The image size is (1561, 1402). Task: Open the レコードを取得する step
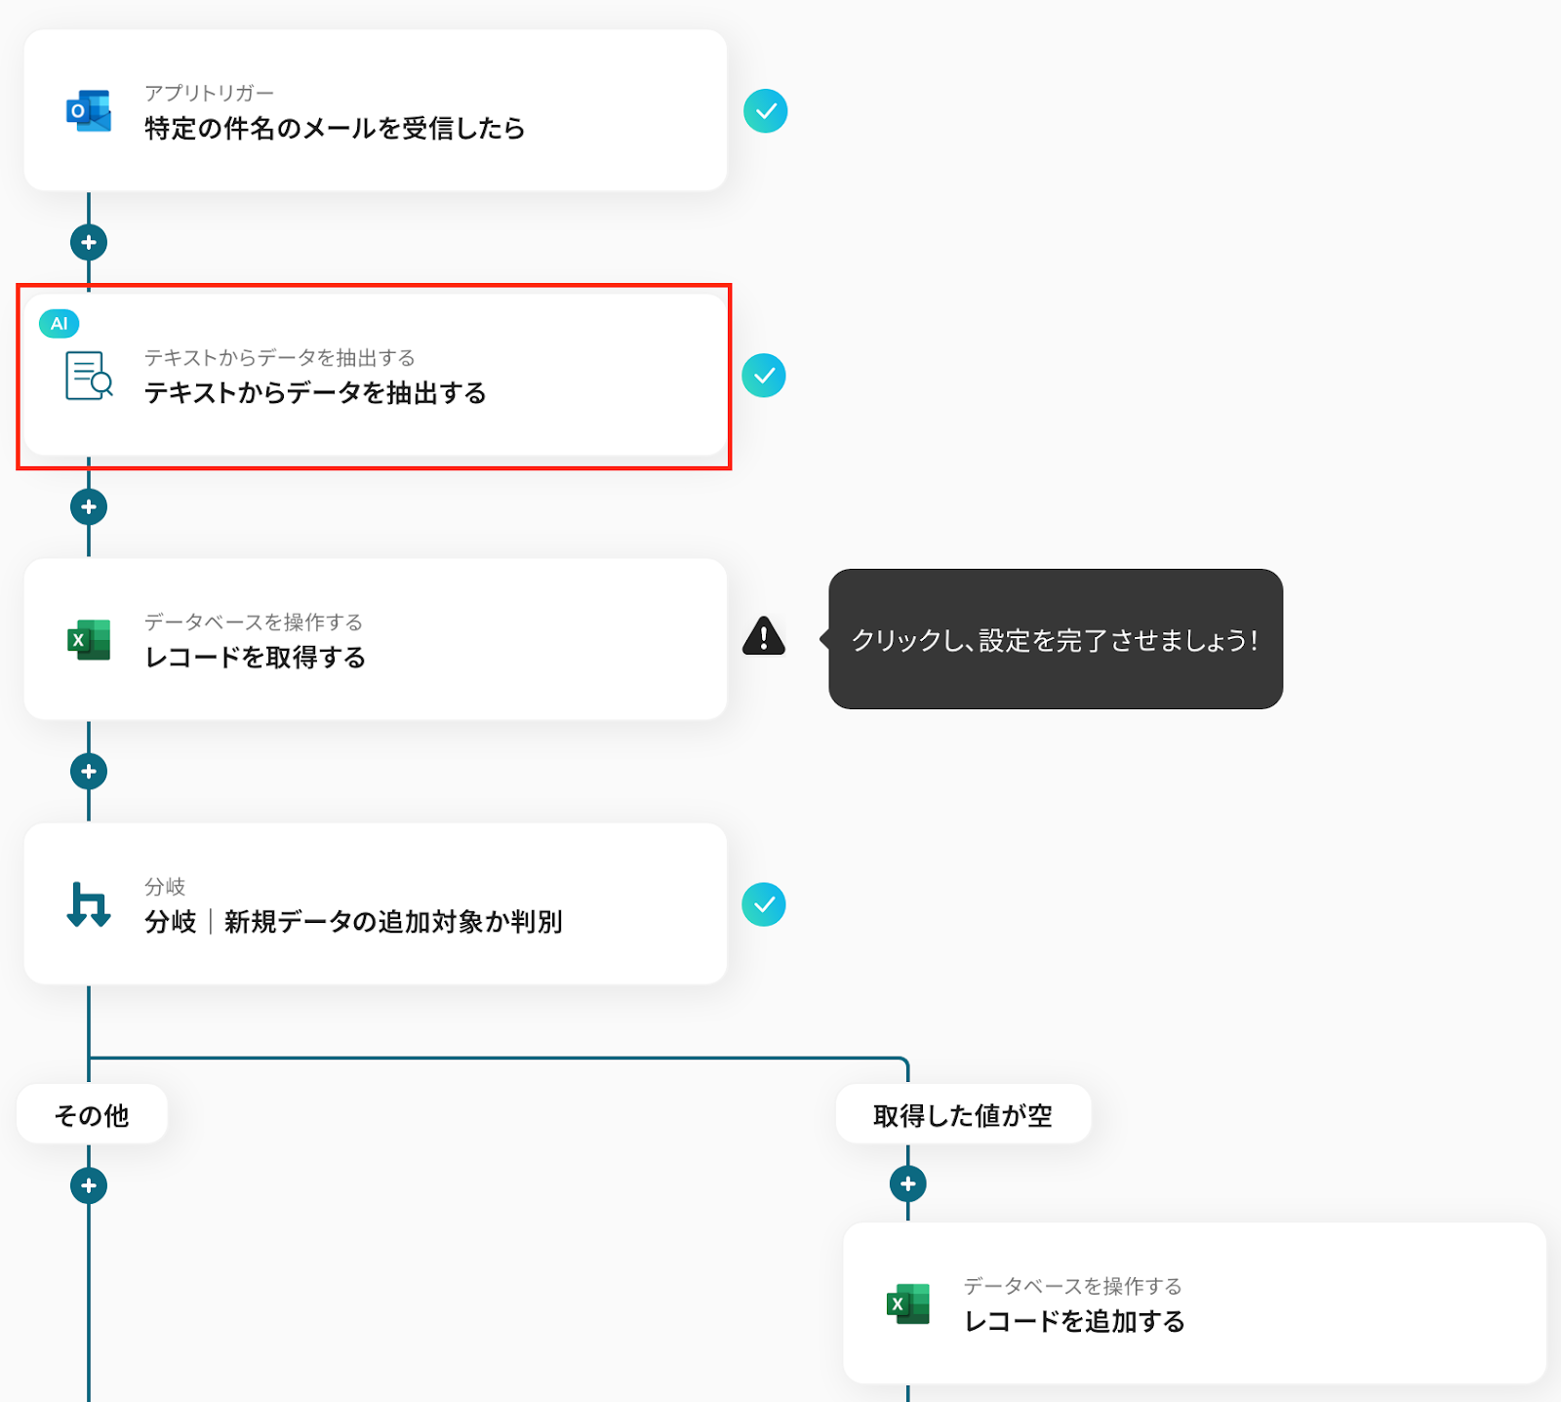click(376, 640)
